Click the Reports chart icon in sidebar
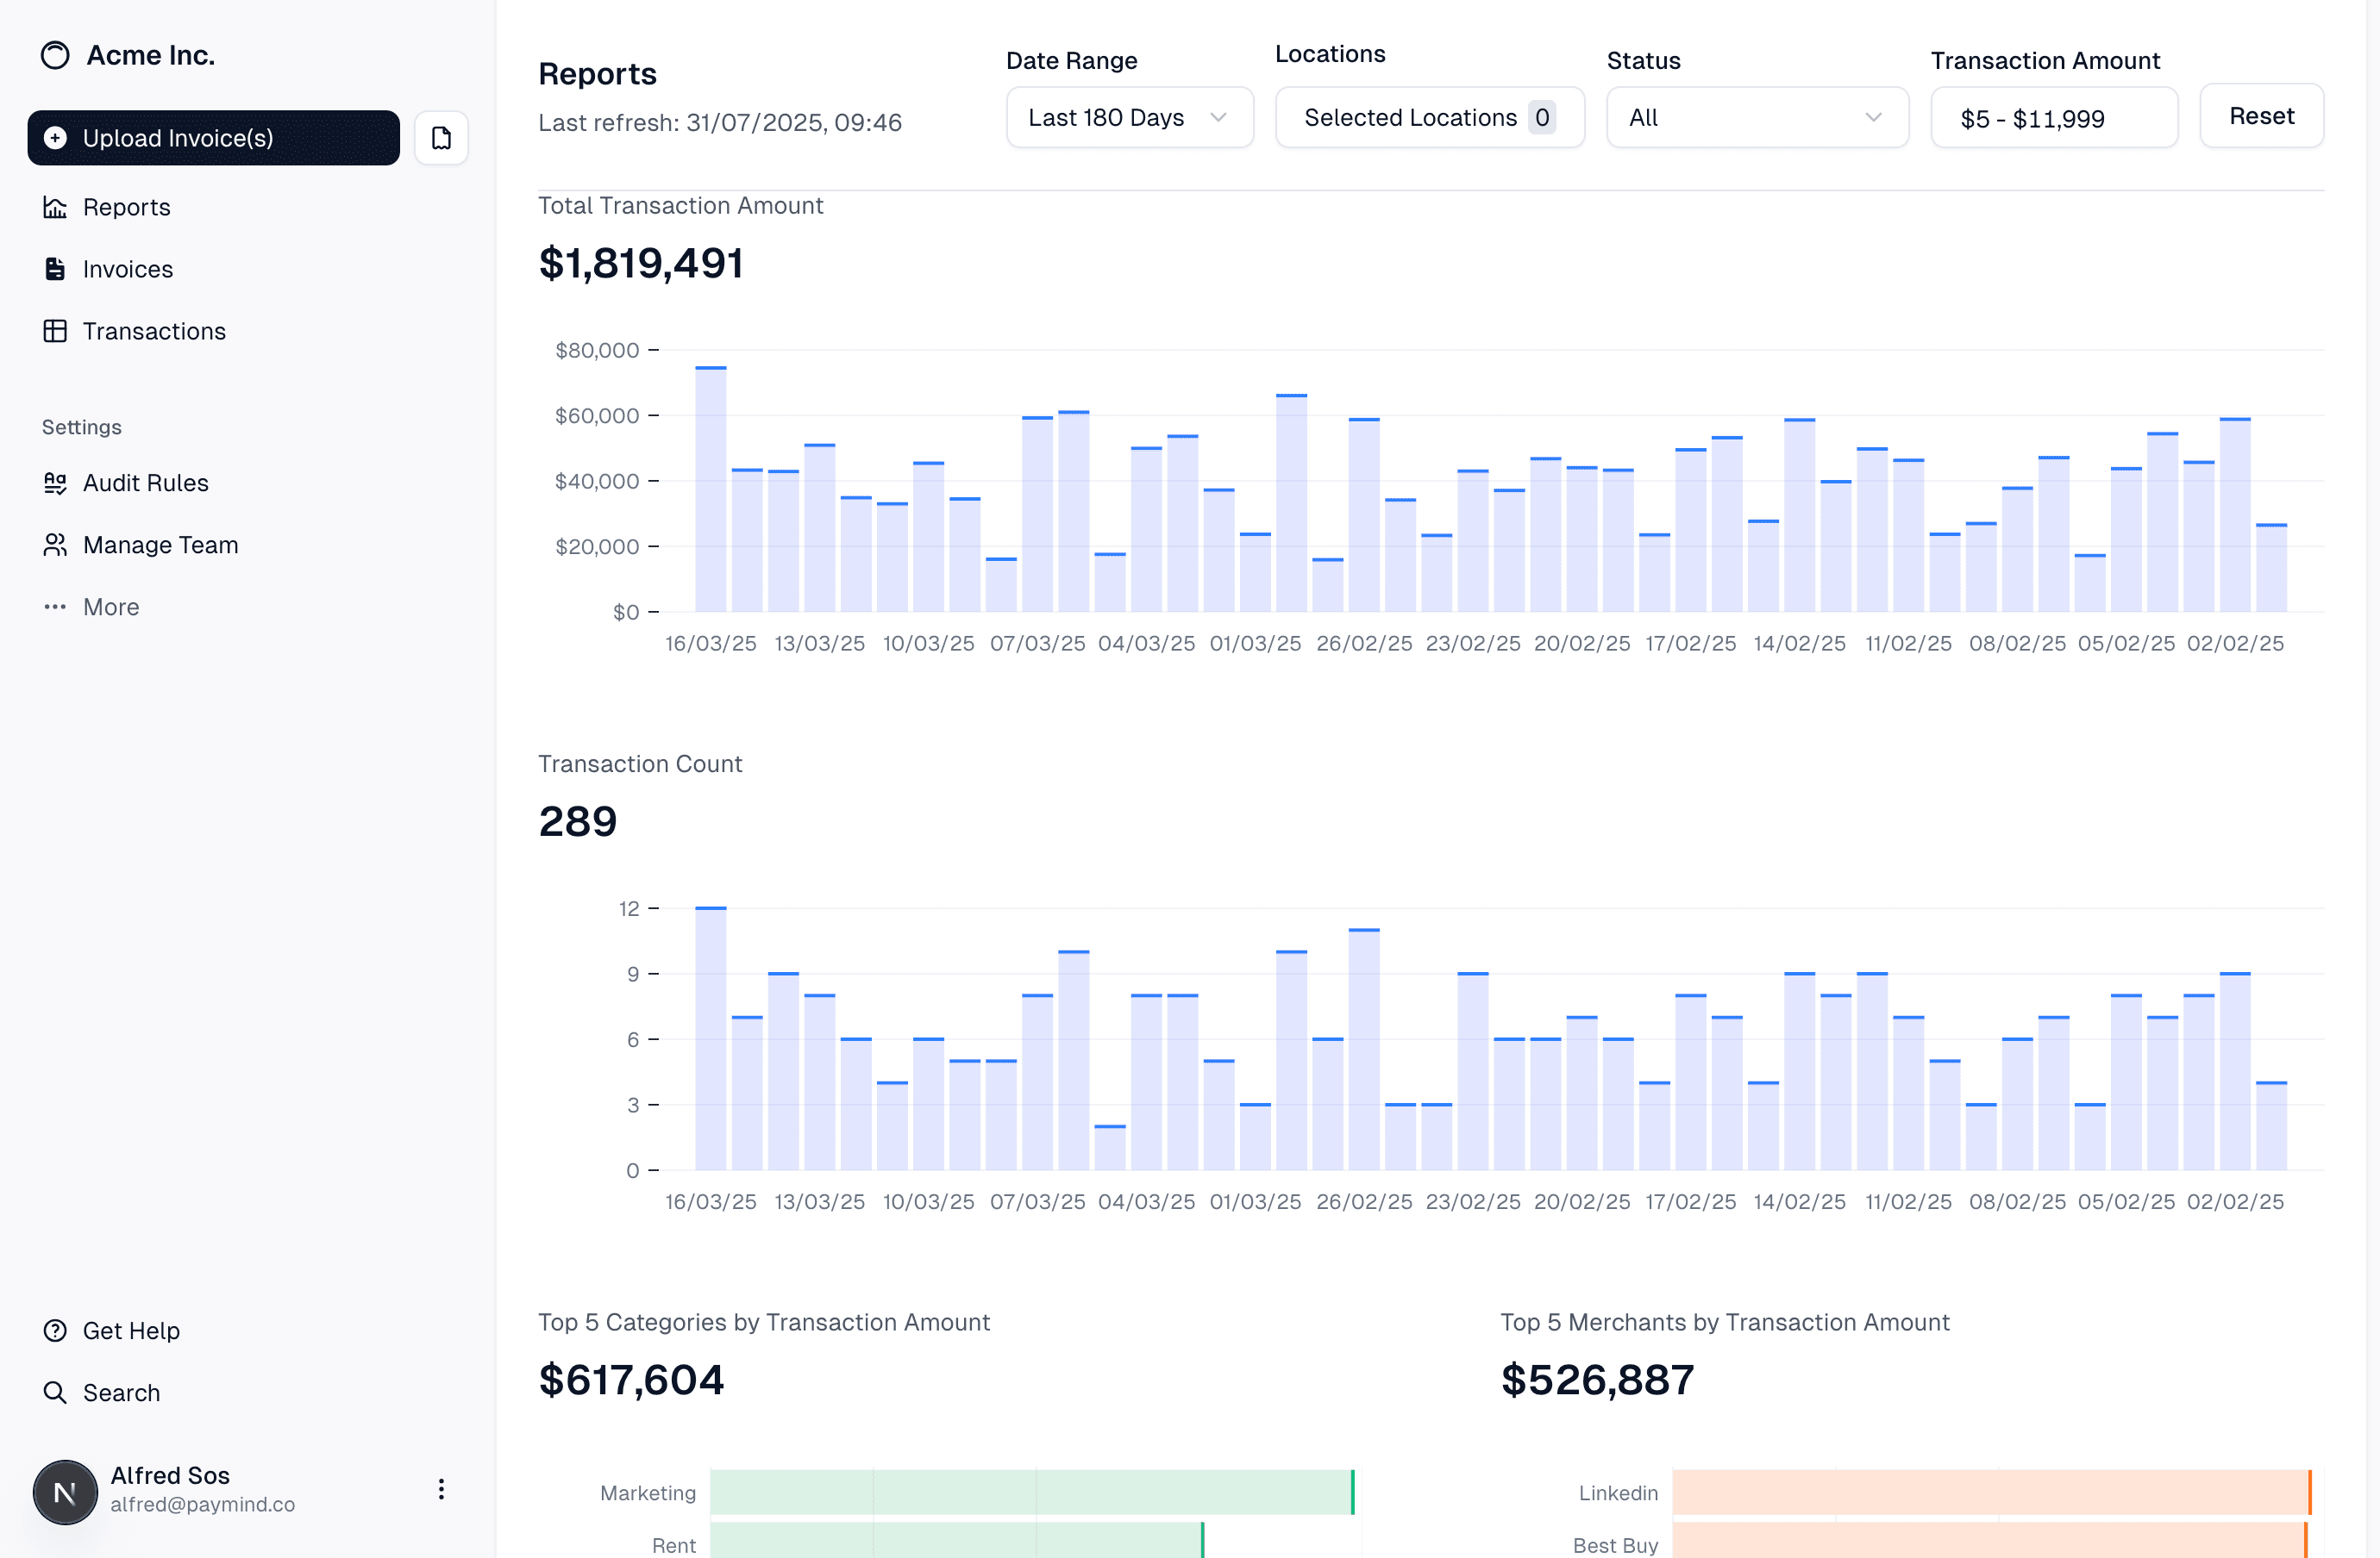 [x=55, y=207]
